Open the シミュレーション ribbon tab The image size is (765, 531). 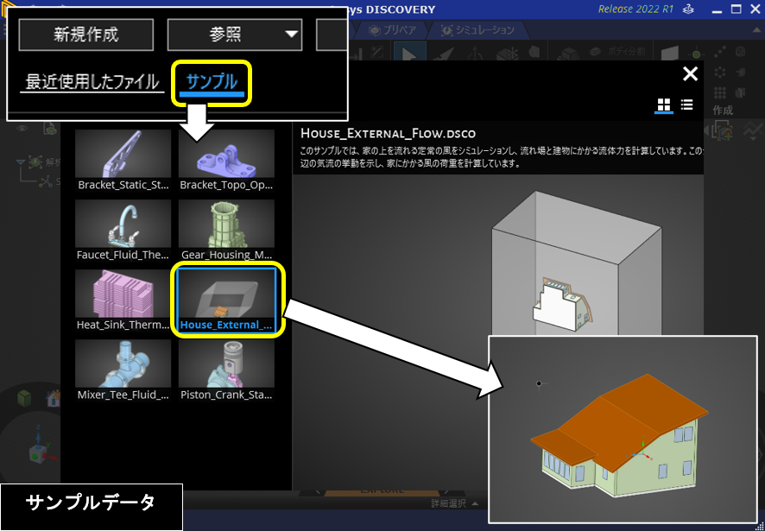(478, 30)
